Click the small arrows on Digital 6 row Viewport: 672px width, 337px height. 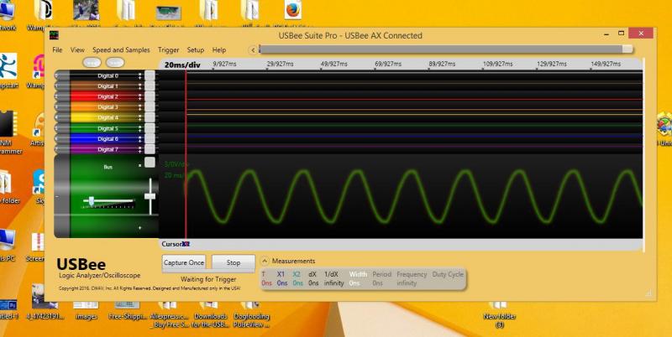(139, 138)
